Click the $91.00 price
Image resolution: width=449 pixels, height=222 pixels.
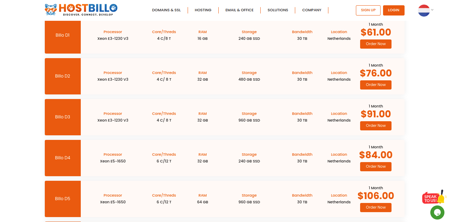(376, 114)
